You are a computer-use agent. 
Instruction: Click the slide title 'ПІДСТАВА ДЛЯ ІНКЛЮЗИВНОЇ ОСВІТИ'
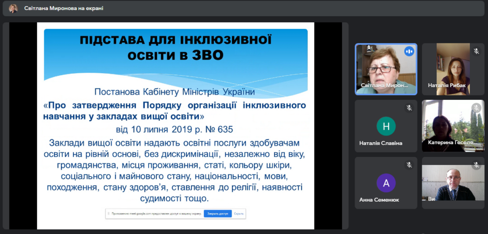pyautogui.click(x=175, y=48)
